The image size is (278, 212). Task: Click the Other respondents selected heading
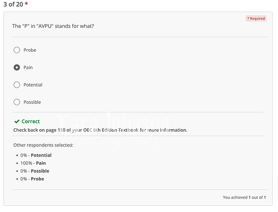click(43, 145)
